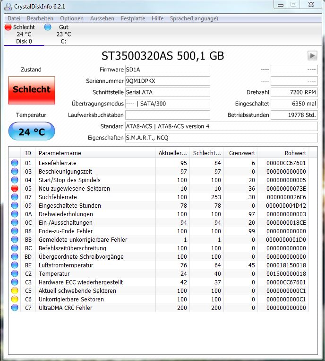325x361 pixels.
Task: Click blue dot for Übergeordnete Schreibvorgänge
Action: [15, 256]
